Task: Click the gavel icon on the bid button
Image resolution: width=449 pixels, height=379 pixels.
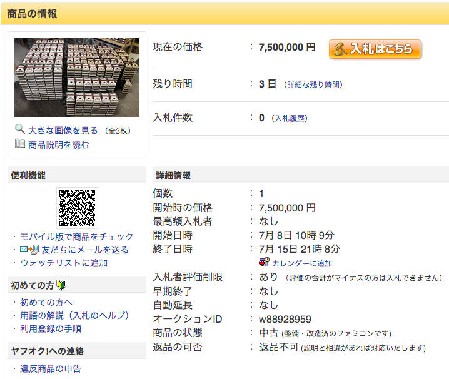Action: (340, 48)
